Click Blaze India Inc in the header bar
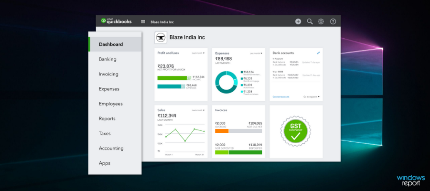The image size is (430, 191). click(x=162, y=22)
